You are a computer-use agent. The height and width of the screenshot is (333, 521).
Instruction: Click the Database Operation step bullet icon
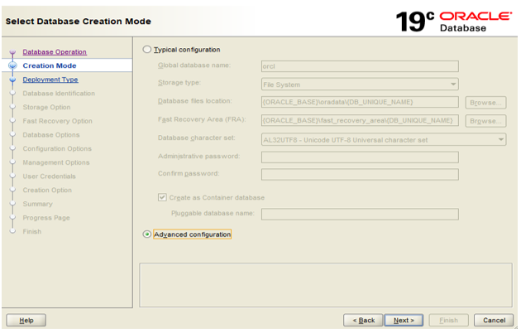(x=12, y=52)
